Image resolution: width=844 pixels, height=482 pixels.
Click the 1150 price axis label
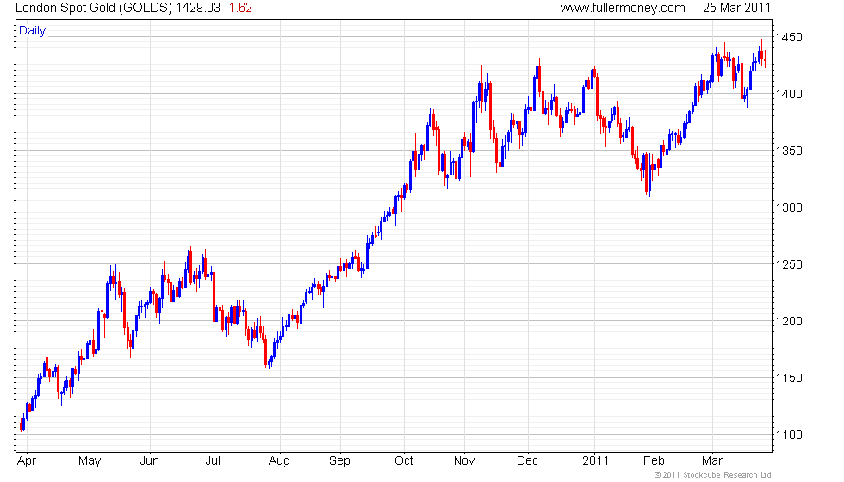[789, 378]
